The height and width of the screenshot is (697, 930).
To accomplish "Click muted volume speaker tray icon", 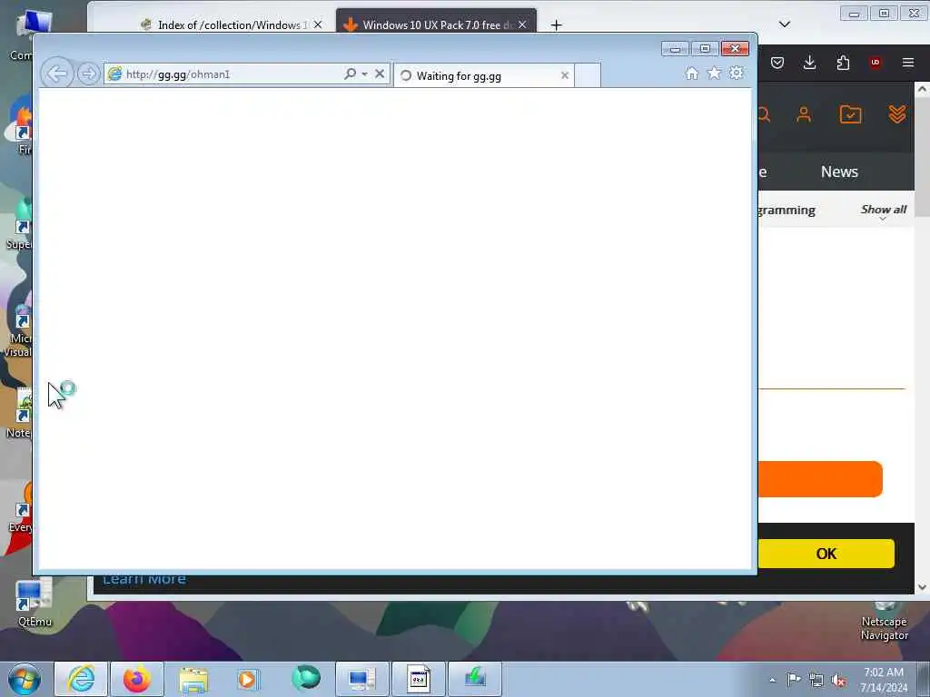I will pyautogui.click(x=838, y=680).
